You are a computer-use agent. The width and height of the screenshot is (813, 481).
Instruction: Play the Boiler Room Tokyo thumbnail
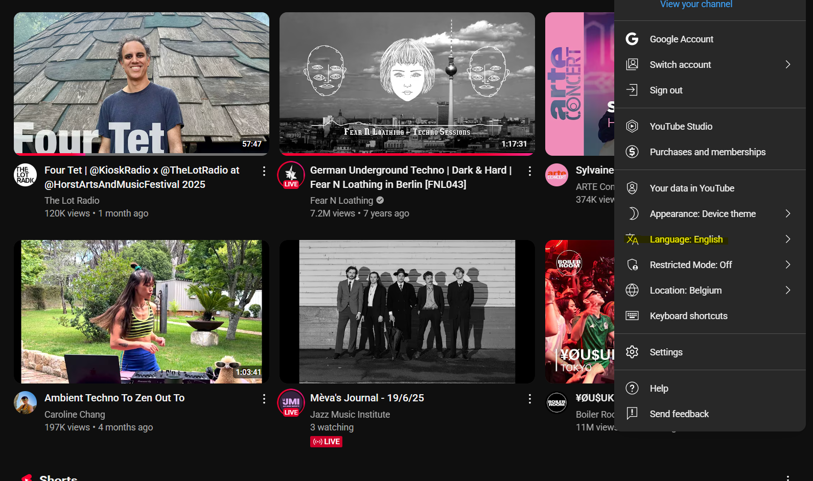pos(579,311)
